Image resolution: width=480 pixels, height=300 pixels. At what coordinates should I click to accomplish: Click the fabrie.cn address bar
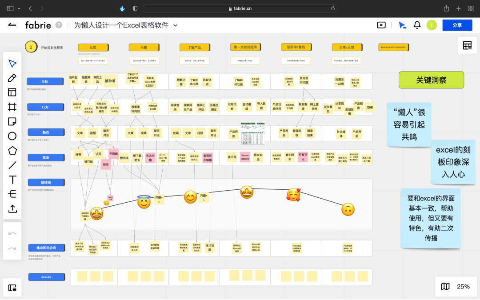pos(240,8)
